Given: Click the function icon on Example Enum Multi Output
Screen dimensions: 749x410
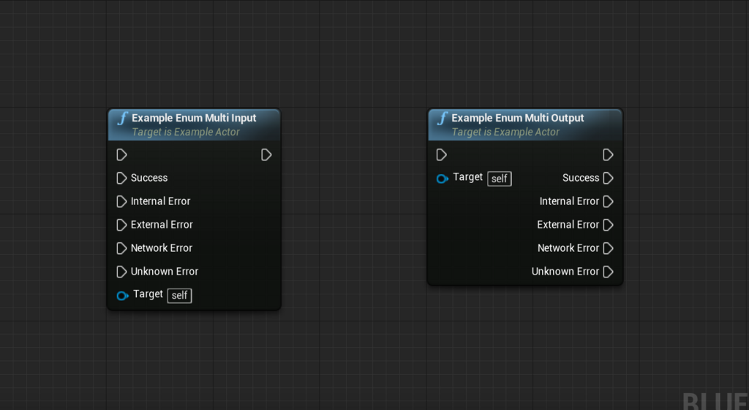Looking at the screenshot, I should pyautogui.click(x=443, y=118).
